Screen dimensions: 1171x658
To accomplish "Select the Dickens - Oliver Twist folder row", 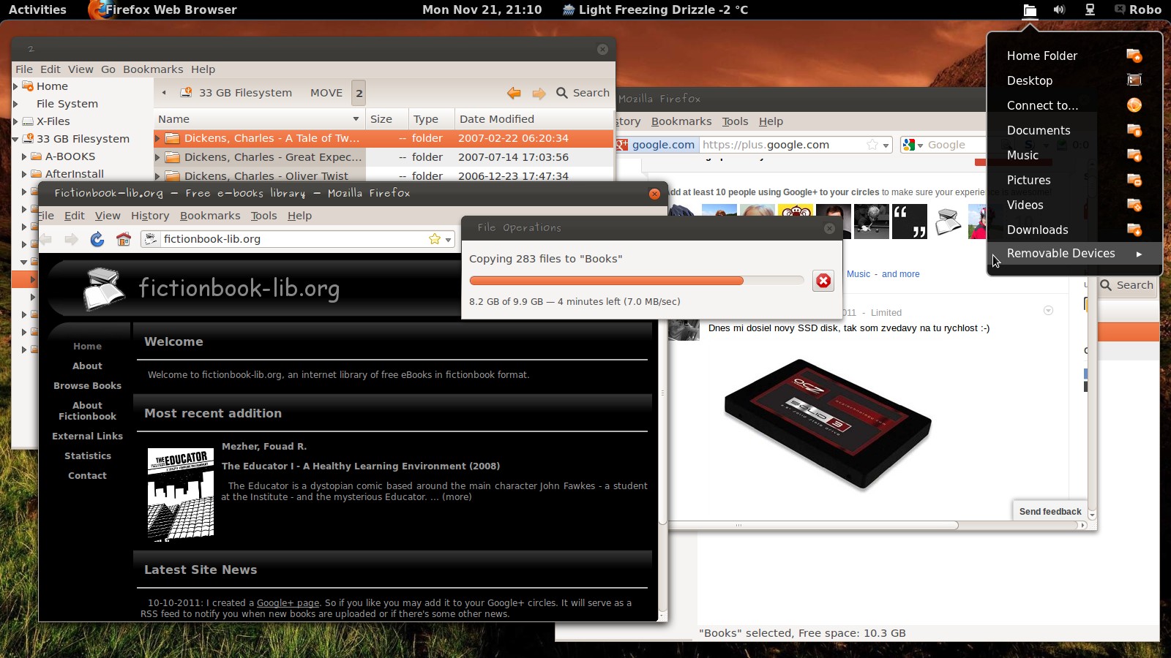I will click(384, 176).
